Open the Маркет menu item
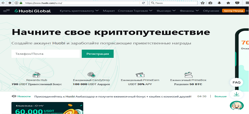249x114 pixels. pos(109,11)
